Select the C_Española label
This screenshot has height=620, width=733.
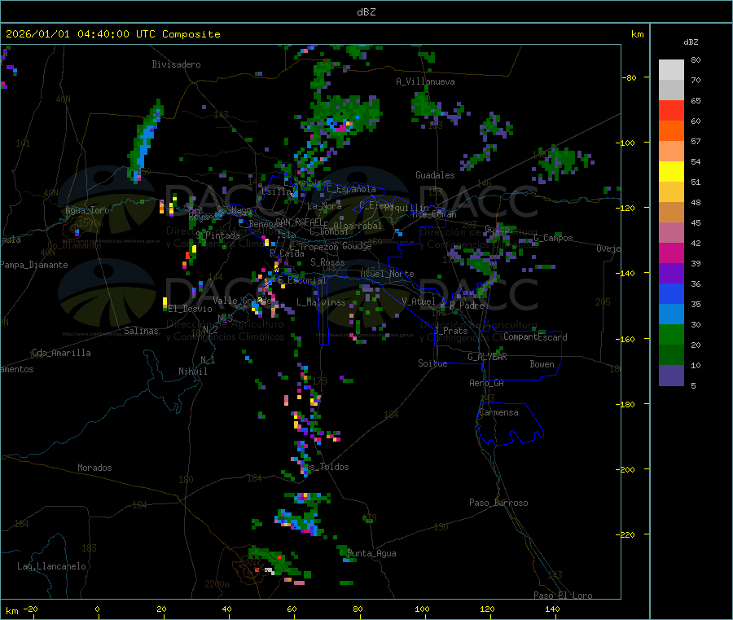click(351, 189)
